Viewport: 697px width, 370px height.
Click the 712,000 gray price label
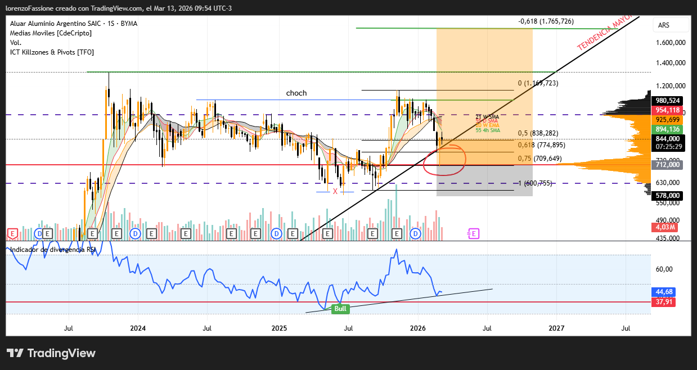point(666,164)
